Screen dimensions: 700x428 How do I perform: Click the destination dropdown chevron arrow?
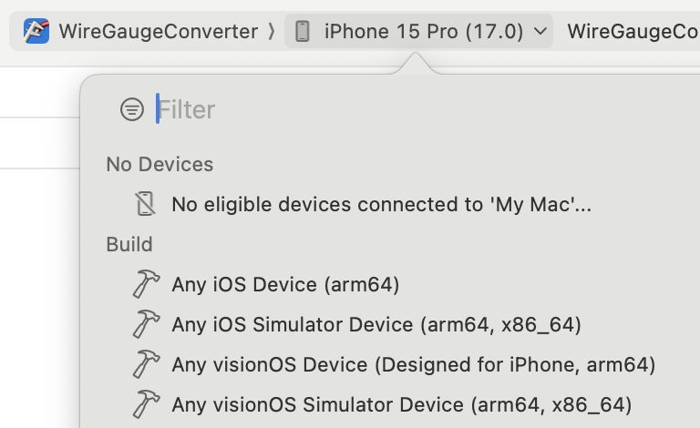[540, 32]
